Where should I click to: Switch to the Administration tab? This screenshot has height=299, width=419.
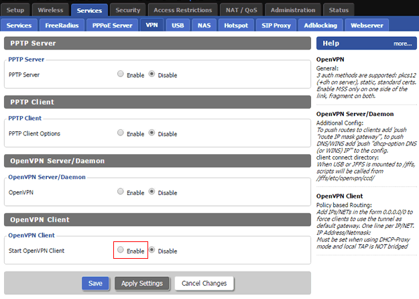click(x=293, y=10)
